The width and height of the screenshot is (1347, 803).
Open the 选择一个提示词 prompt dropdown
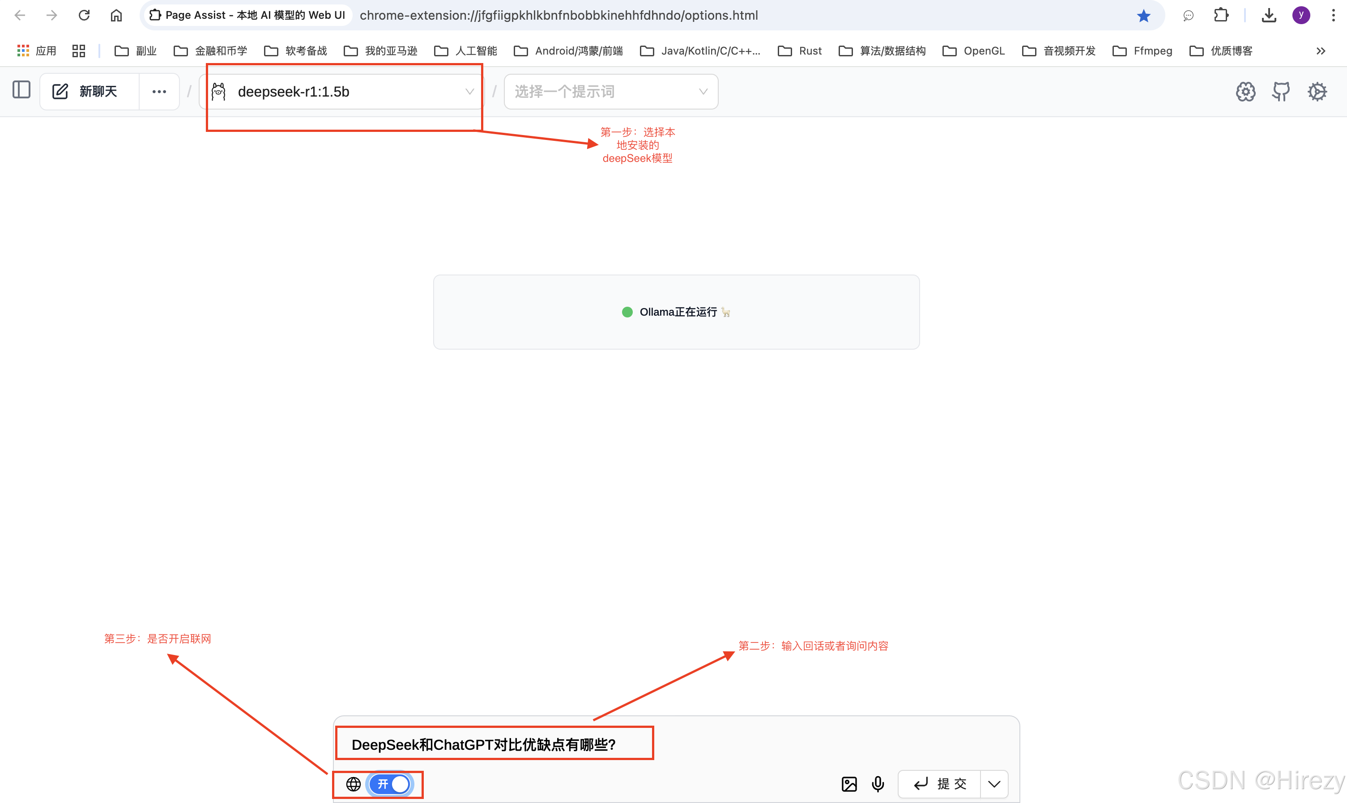(x=611, y=92)
